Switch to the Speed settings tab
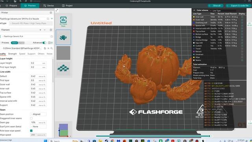This screenshot has height=142, width=252. pos(22,54)
